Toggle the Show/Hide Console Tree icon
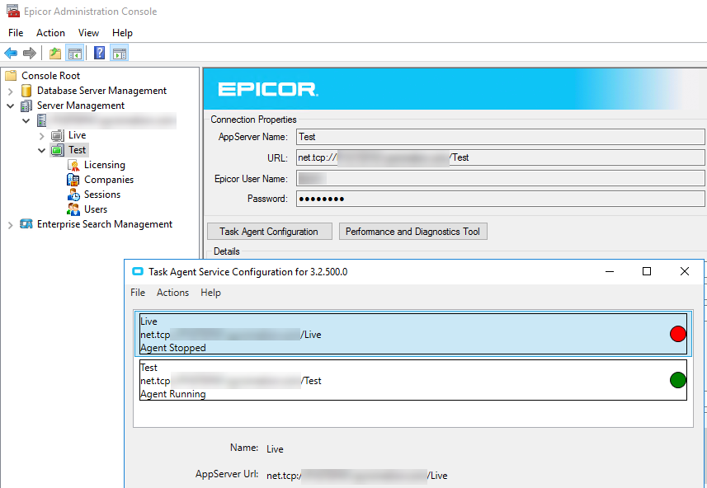Screen dimensions: 707x488 coord(74,54)
